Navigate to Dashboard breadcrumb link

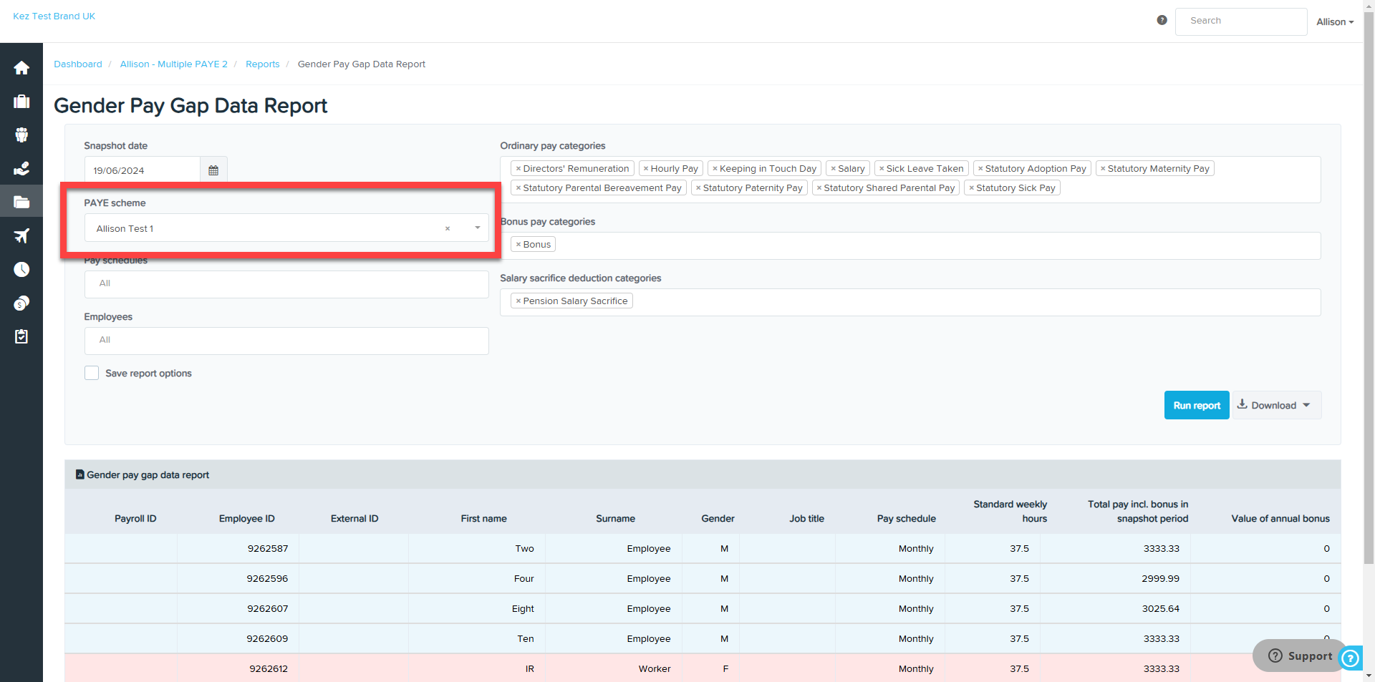click(78, 64)
